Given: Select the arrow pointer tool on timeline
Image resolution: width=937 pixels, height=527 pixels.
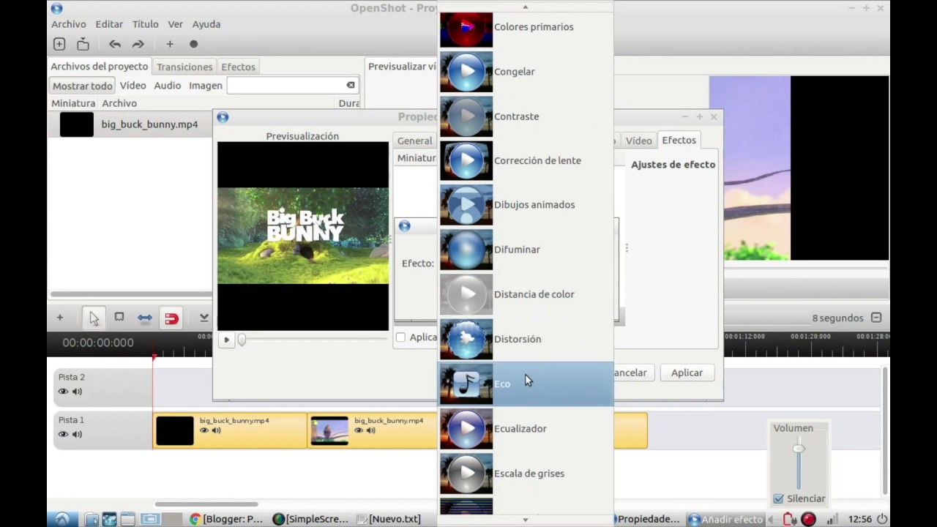Looking at the screenshot, I should coord(94,318).
